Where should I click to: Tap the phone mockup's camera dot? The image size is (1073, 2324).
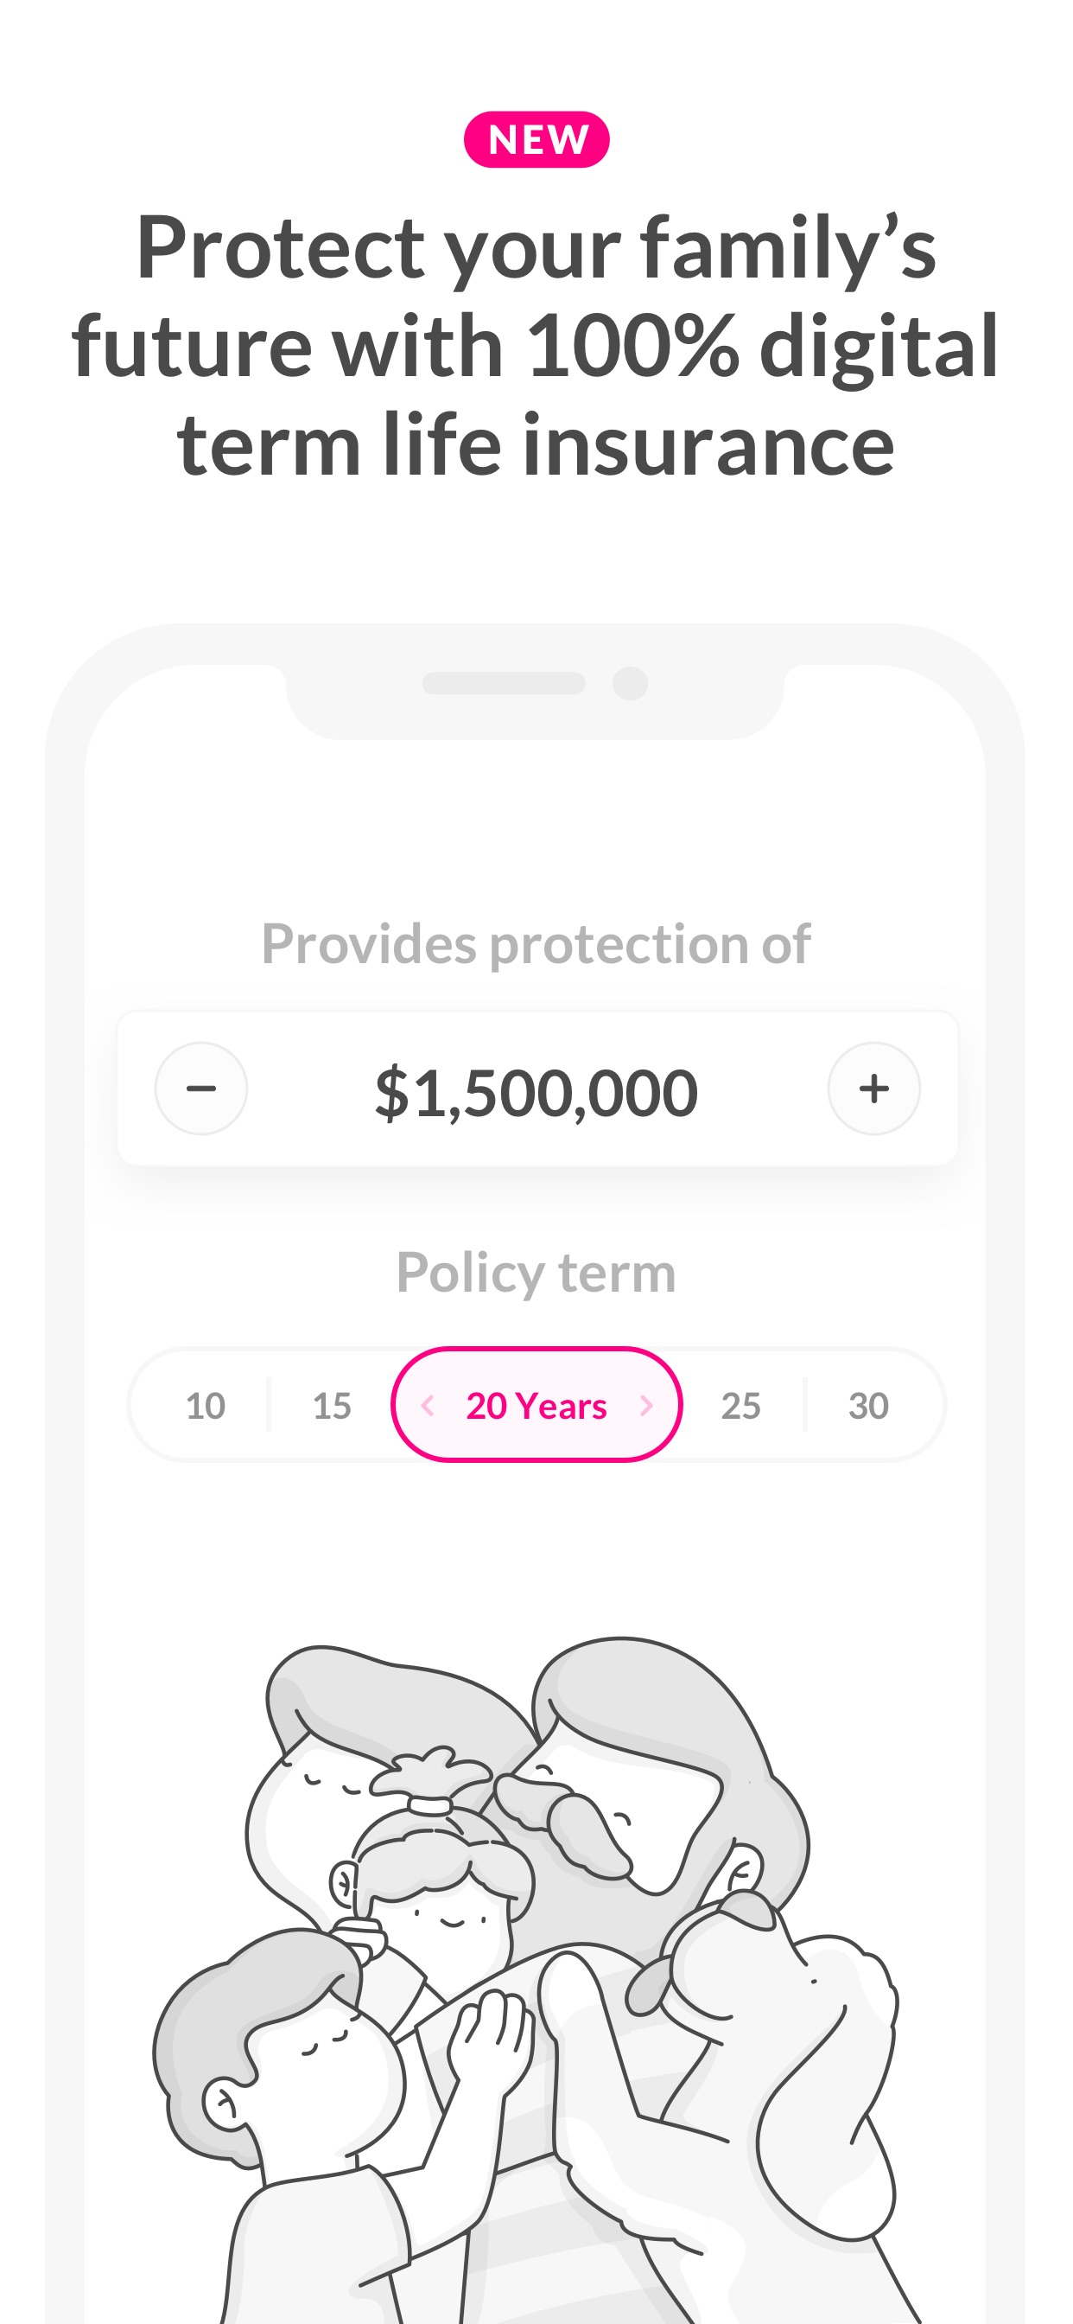[631, 683]
